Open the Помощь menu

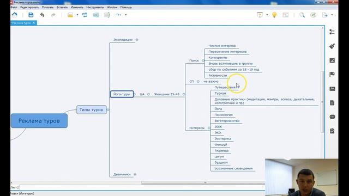pos(126,7)
